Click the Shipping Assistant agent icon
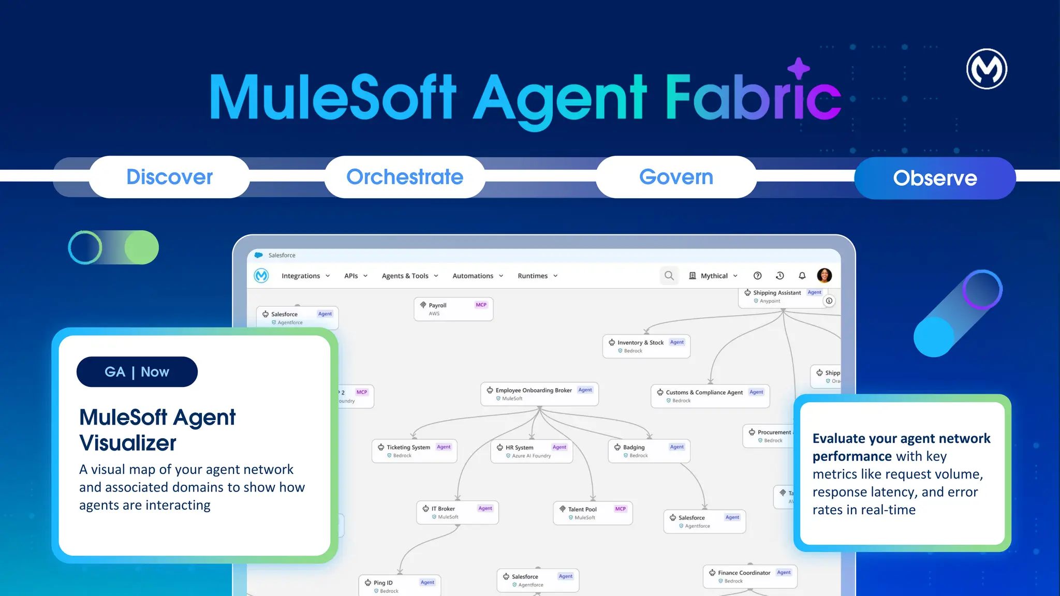 [747, 292]
